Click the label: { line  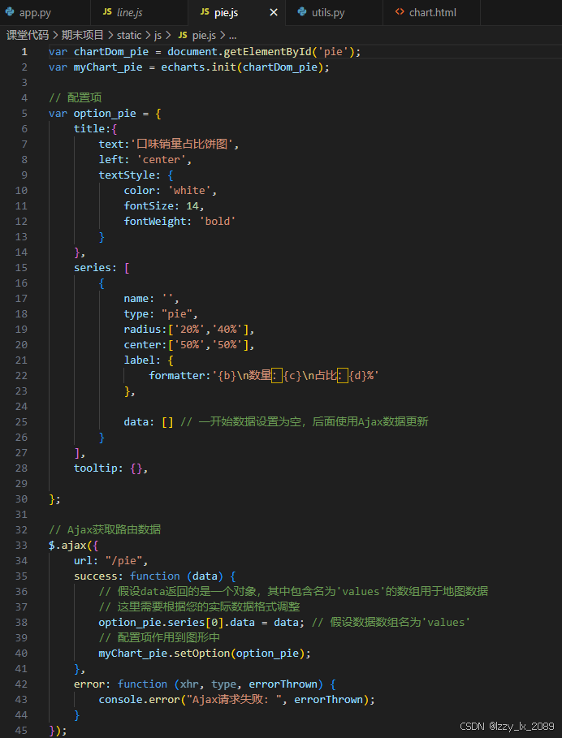pos(149,360)
